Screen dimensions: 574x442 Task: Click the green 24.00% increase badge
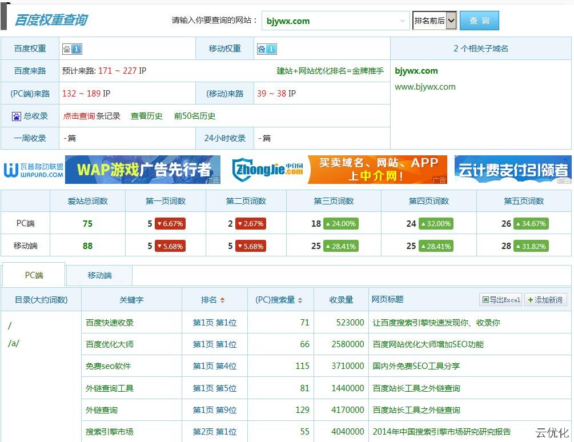pyautogui.click(x=341, y=223)
